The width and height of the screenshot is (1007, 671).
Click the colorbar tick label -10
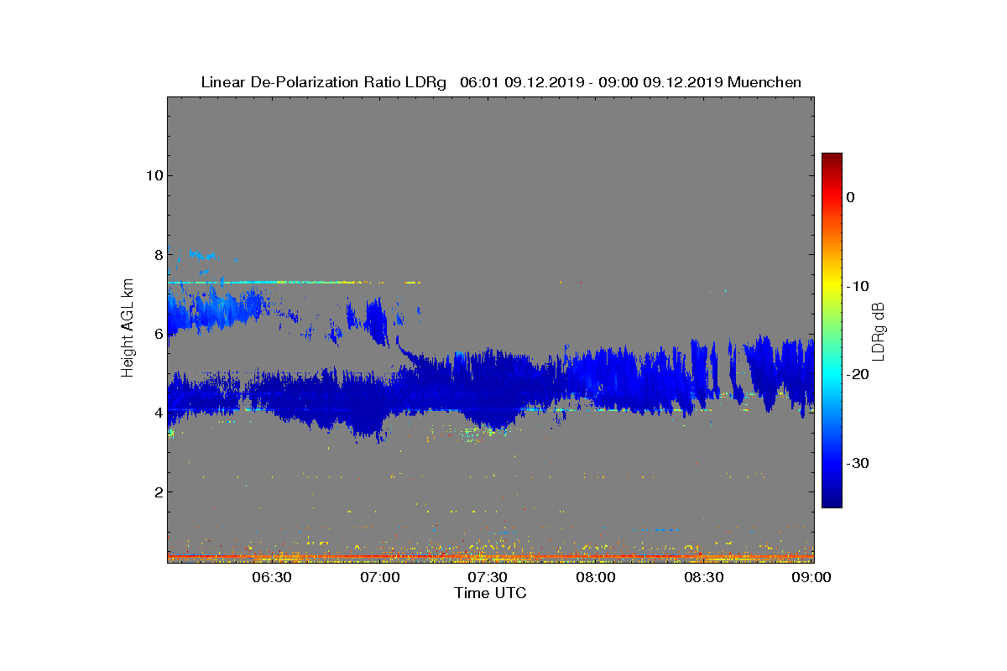(x=857, y=286)
